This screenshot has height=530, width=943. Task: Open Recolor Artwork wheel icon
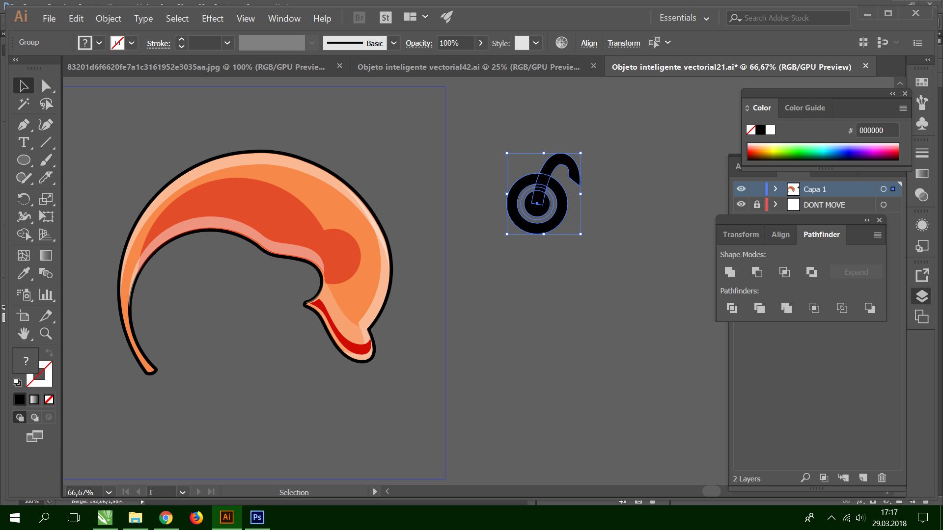pos(561,43)
